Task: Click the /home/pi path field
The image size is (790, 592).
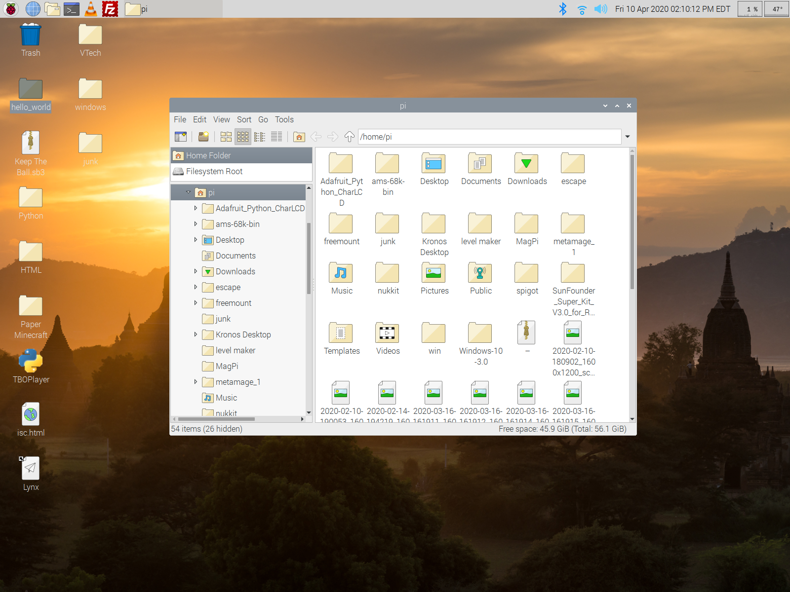Action: (x=489, y=137)
